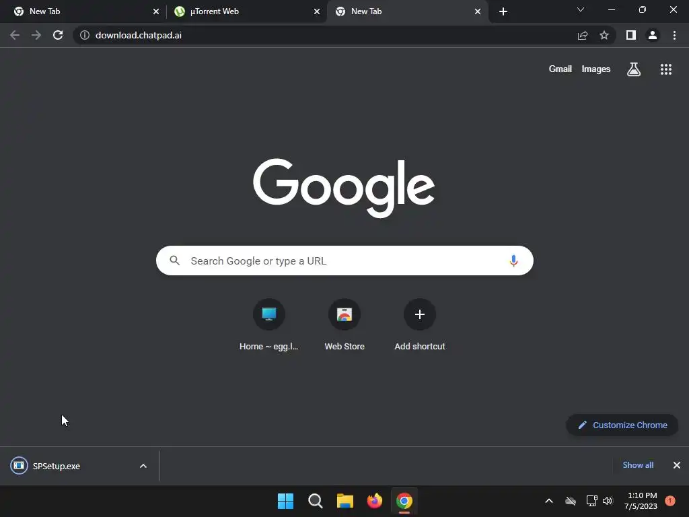689x517 pixels.
Task: Open the downloaded SPSetup.exe file
Action: 57,466
